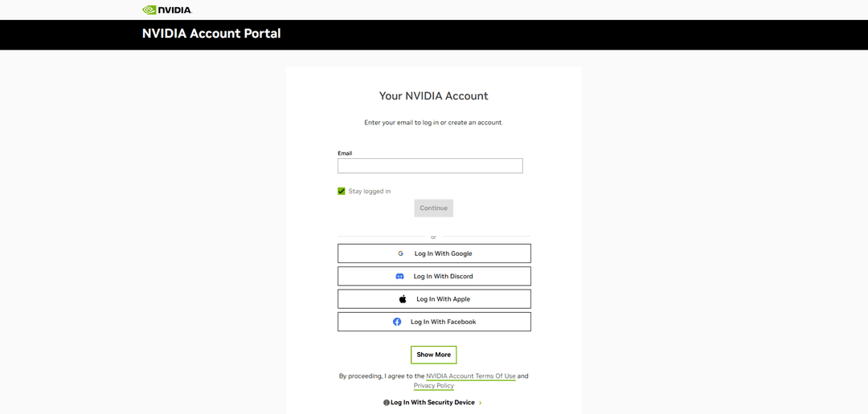868x414 pixels.
Task: Click the NVIDIA Account Portal title
Action: [211, 34]
